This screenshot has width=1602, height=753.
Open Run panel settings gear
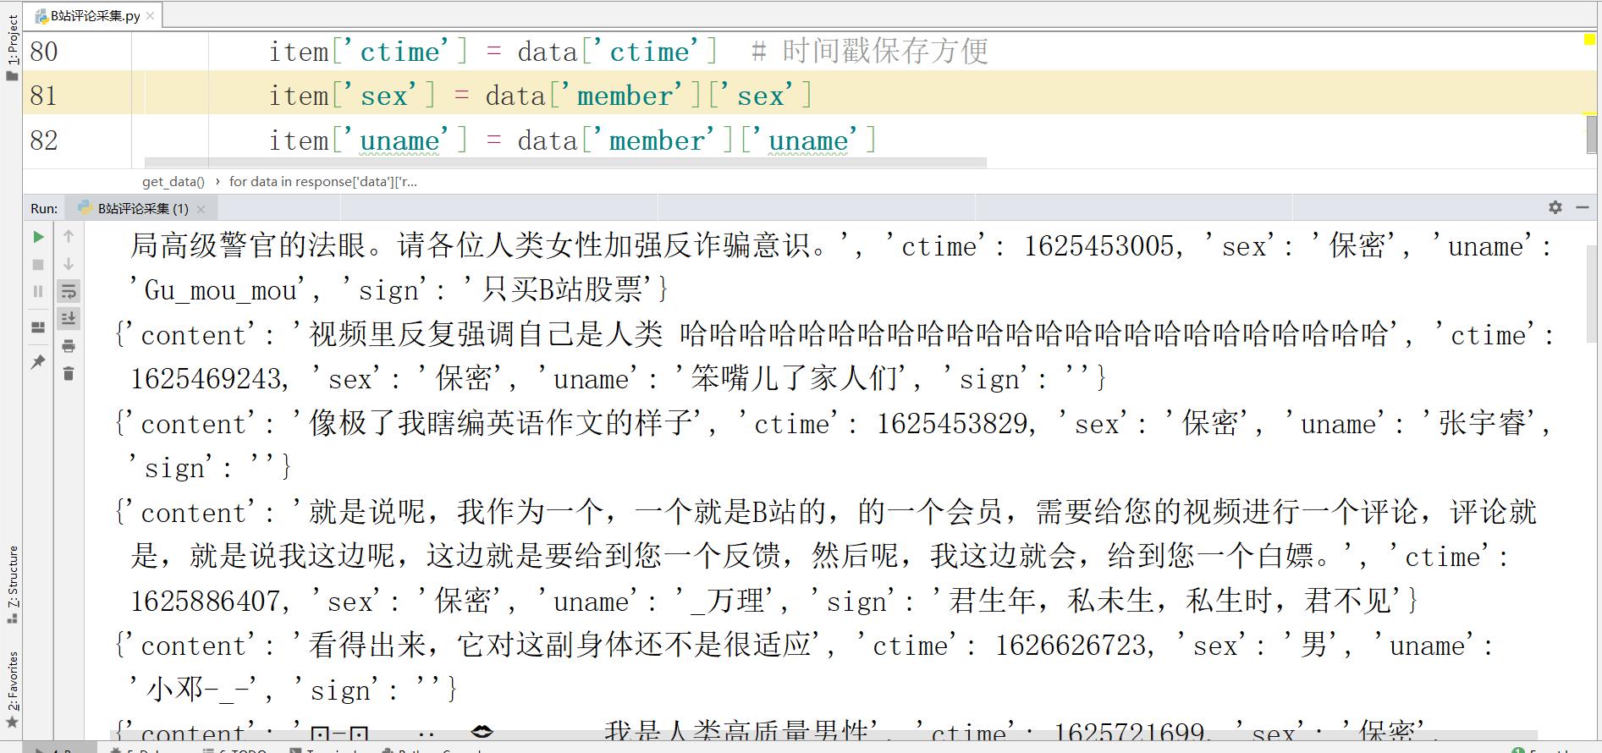tap(1555, 207)
